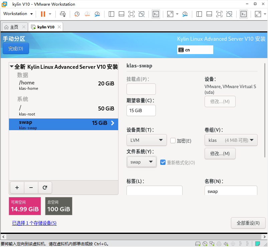Click the left arrow of horizontal scrollbar
Image resolution: width=268 pixels, height=247 pixels.
(x=3, y=237)
